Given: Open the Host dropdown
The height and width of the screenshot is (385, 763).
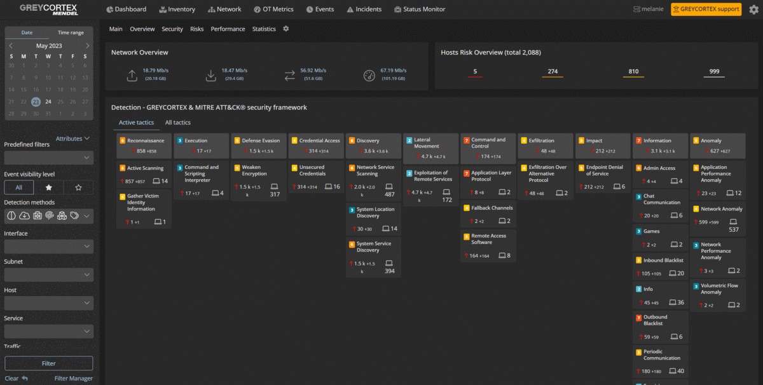Looking at the screenshot, I should tap(48, 303).
